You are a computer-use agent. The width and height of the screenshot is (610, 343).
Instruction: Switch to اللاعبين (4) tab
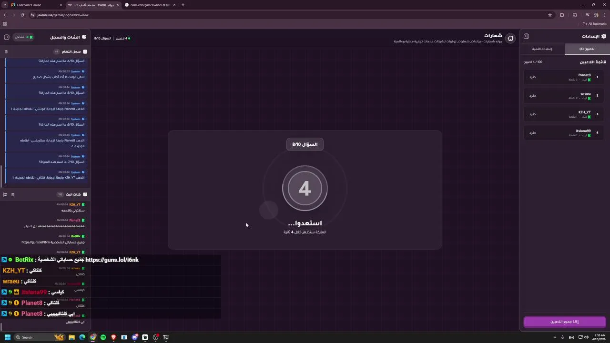click(587, 49)
